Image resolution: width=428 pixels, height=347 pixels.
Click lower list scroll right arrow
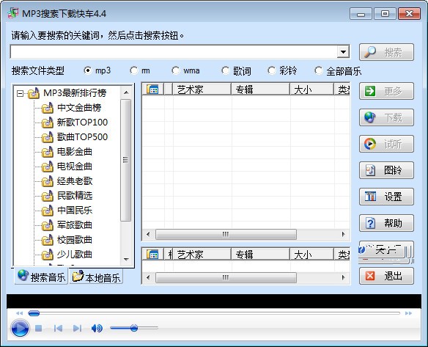(x=344, y=277)
